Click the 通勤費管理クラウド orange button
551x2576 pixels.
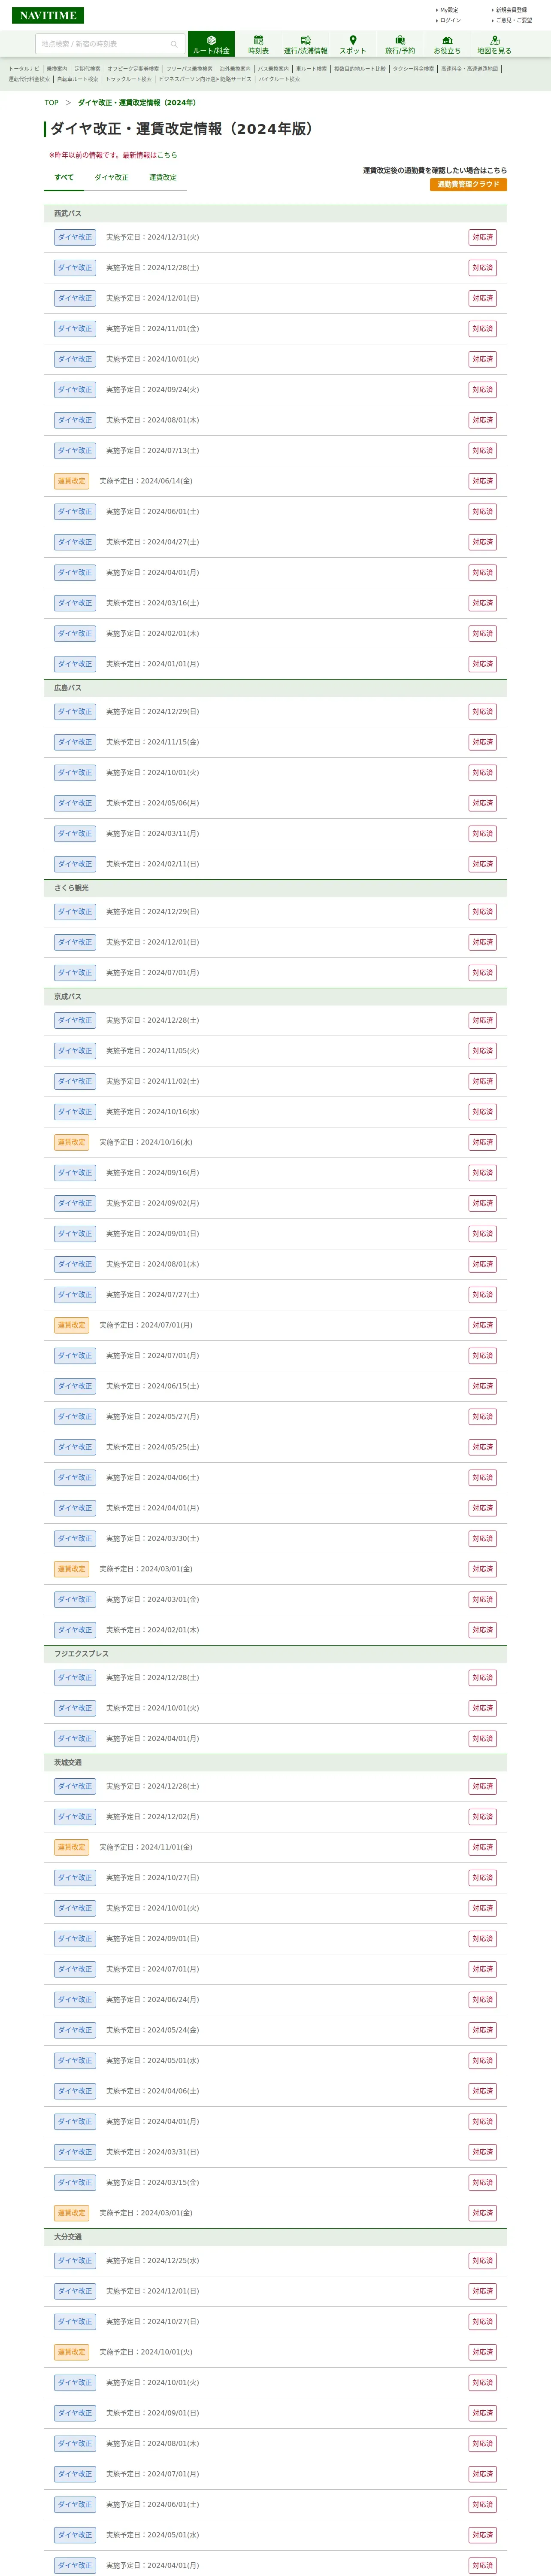tap(468, 184)
